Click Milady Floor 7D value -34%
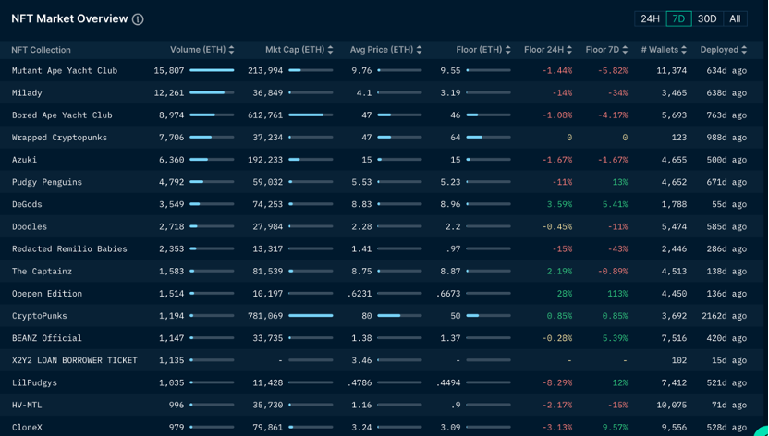Image resolution: width=769 pixels, height=436 pixels. pyautogui.click(x=617, y=93)
